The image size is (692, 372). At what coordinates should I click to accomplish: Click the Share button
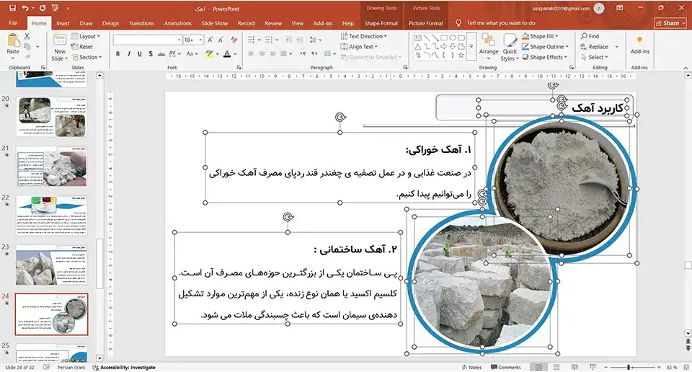pyautogui.click(x=670, y=23)
